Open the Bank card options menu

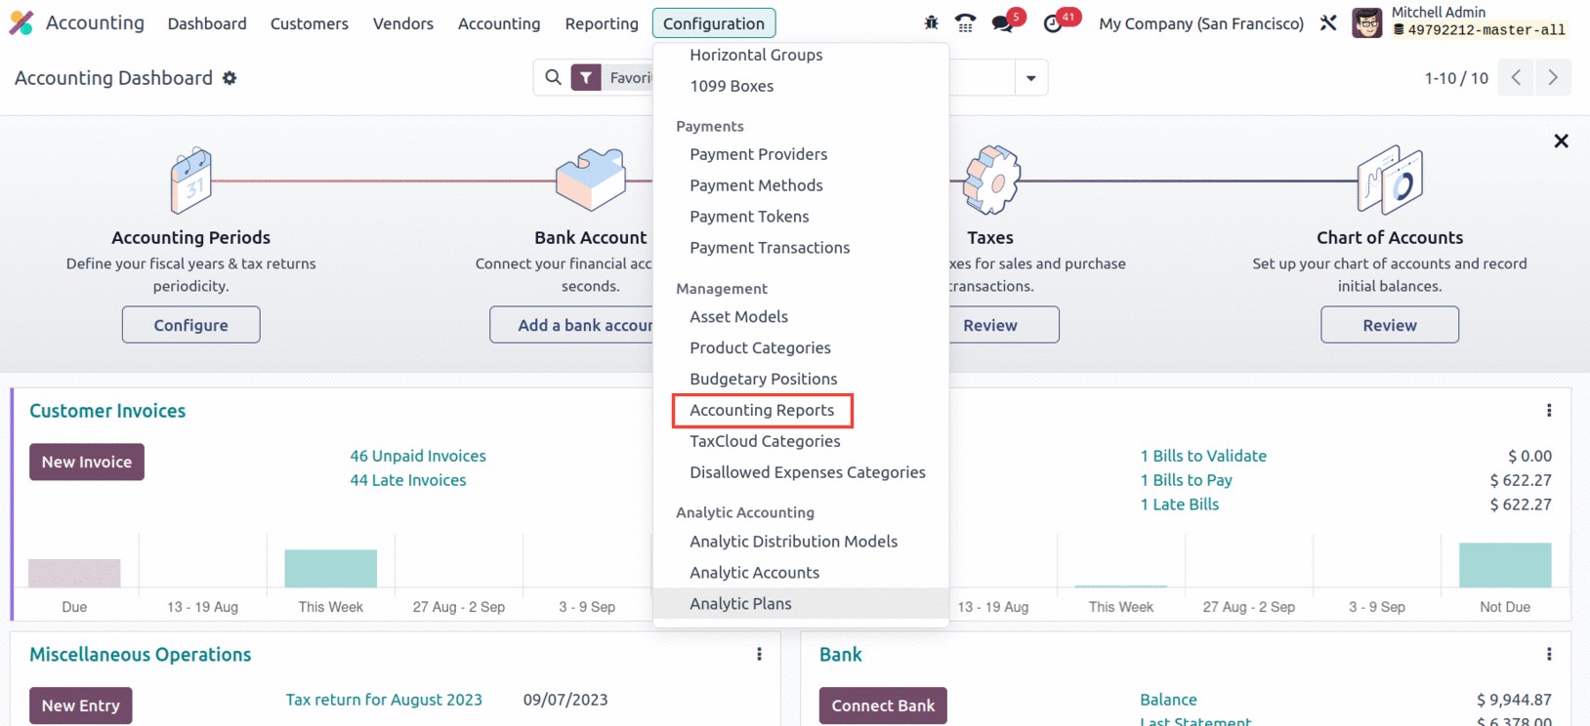click(x=1549, y=655)
